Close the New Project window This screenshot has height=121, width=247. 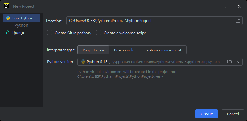[x=239, y=6]
